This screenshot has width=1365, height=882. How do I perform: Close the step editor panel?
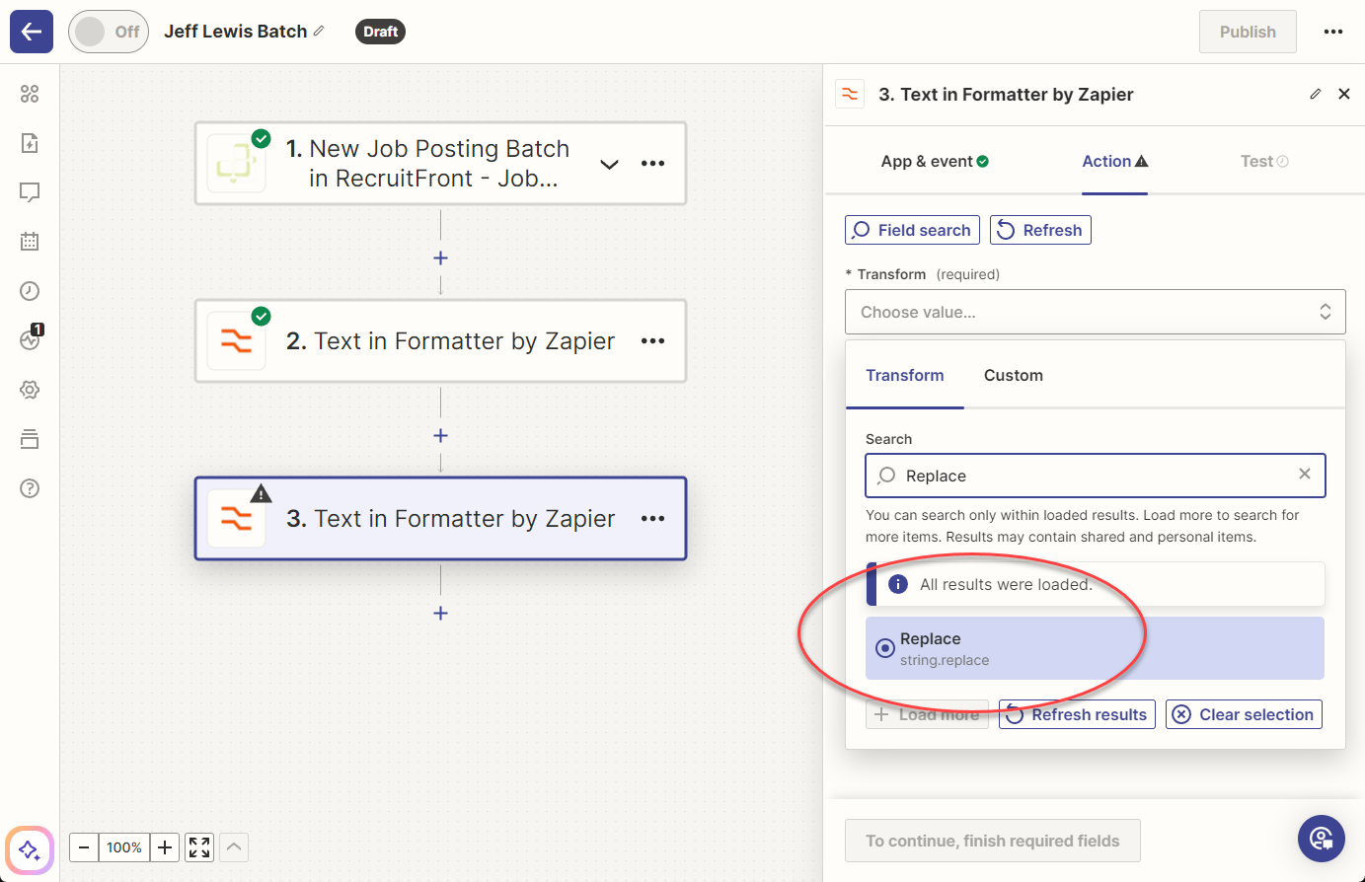[x=1344, y=94]
